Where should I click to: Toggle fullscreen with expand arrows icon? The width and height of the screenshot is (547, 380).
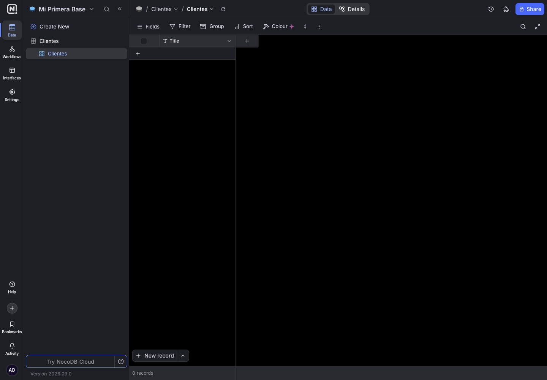click(538, 27)
